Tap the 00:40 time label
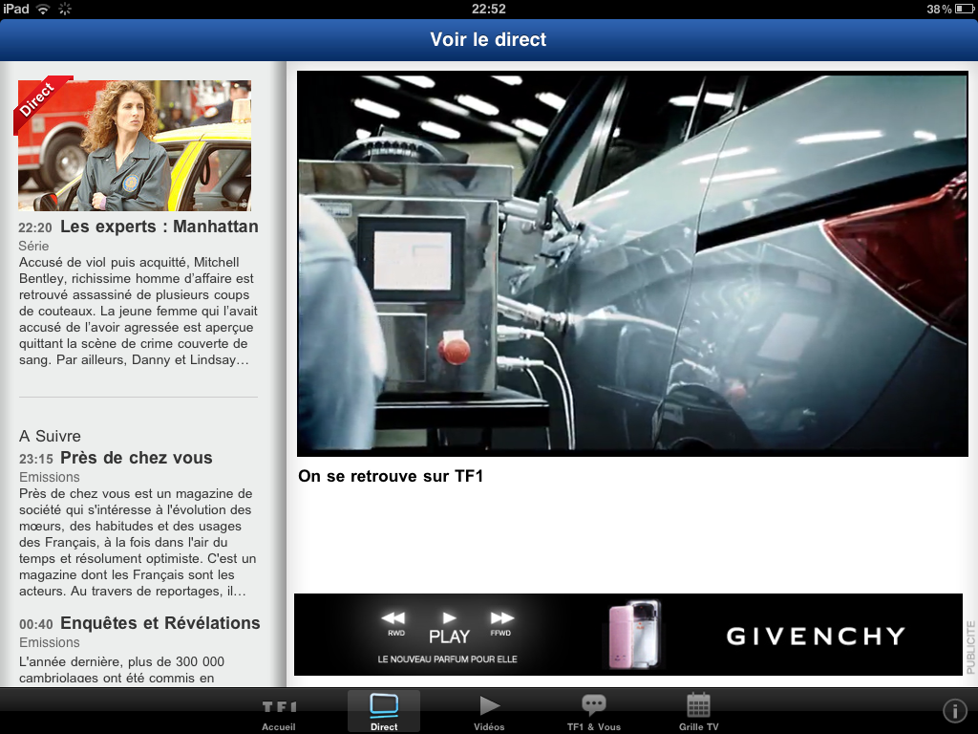 point(36,624)
